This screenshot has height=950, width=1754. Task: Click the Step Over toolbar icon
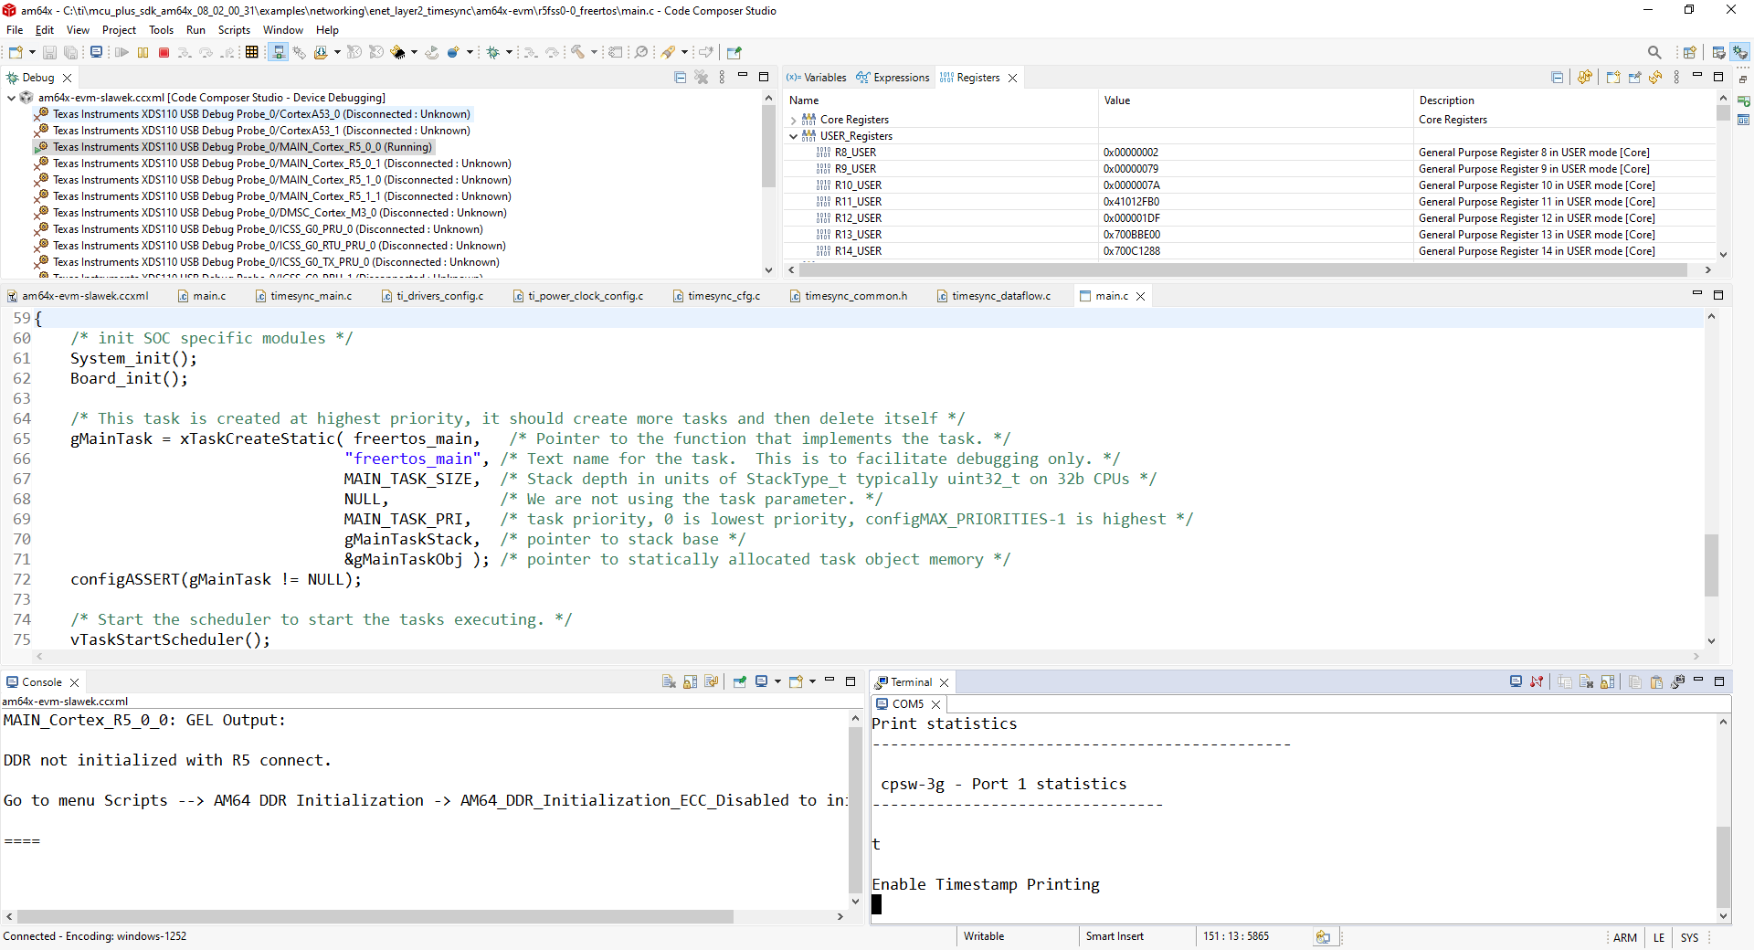coord(206,52)
